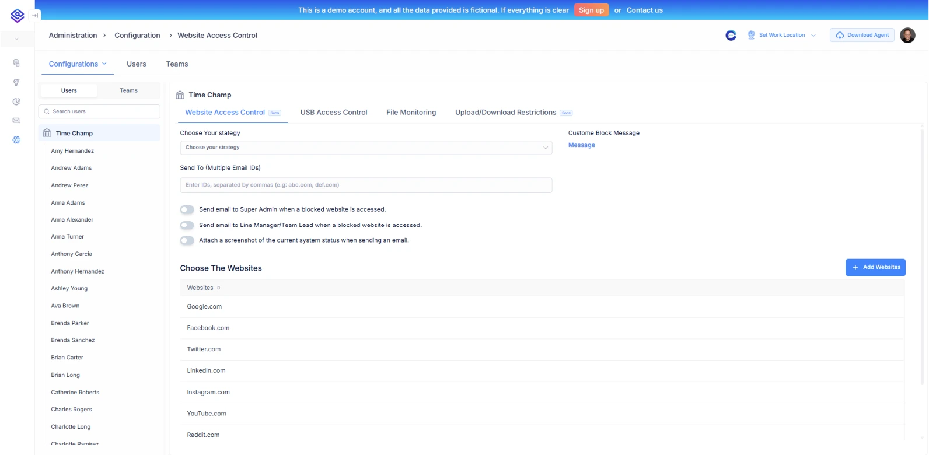Select user Andrew Adams
This screenshot has width=929, height=455.
(71, 168)
